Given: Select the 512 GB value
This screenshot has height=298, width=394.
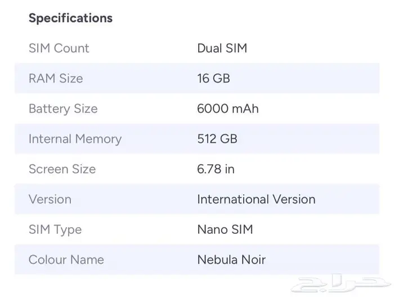Looking at the screenshot, I should point(217,139).
